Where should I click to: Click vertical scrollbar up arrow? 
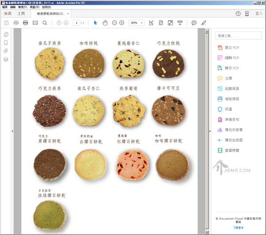207,32
